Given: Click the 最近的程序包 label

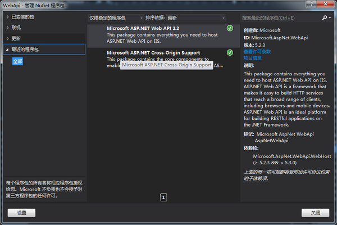Looking at the screenshot, I should pos(25,49).
